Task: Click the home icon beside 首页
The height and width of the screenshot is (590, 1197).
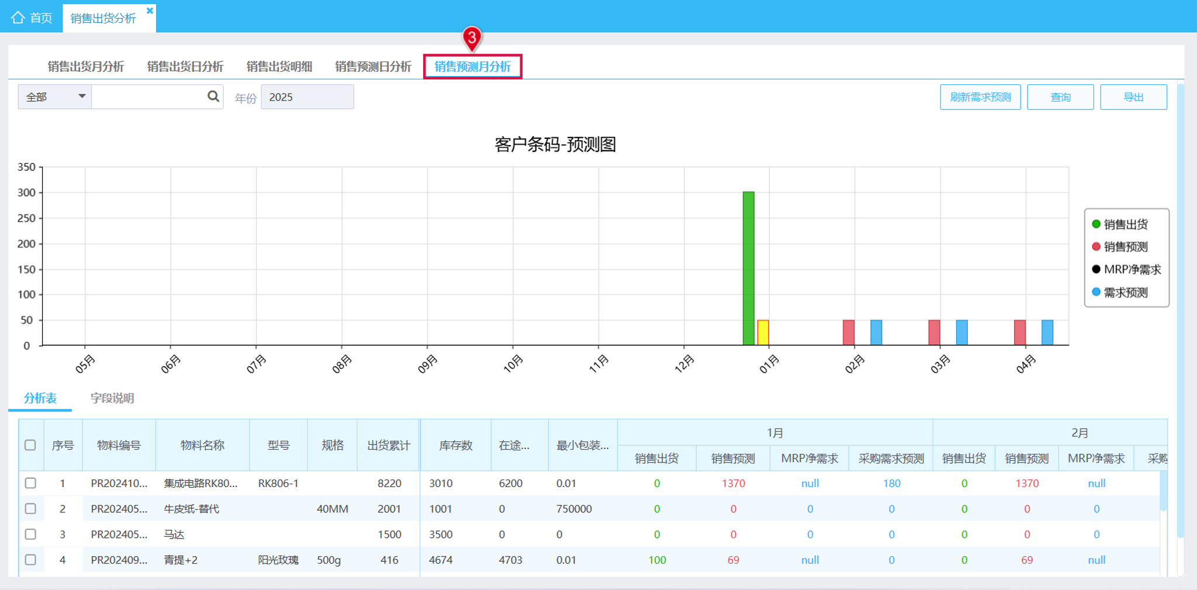Action: (x=18, y=18)
